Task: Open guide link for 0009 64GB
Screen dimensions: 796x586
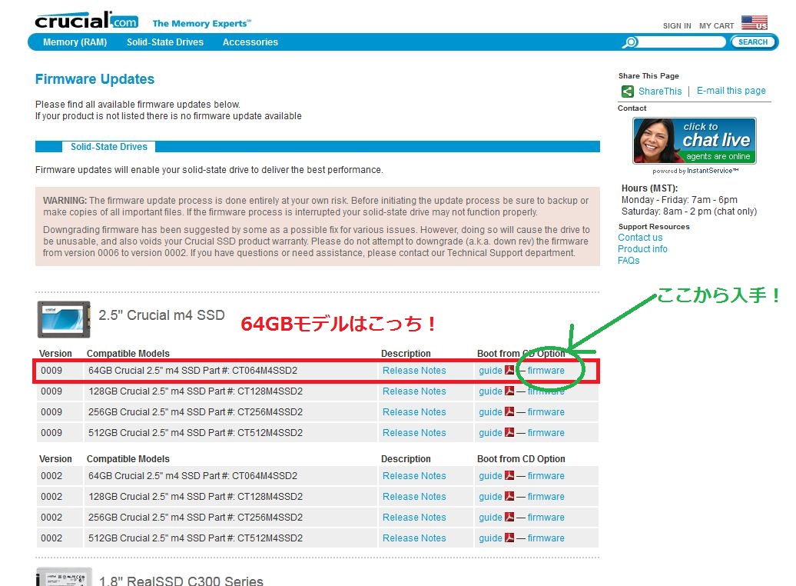Action: pyautogui.click(x=490, y=371)
